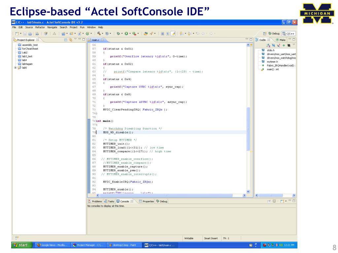Click the Hide Static Members icon in Outline
The image size is (338, 253).
279,45
